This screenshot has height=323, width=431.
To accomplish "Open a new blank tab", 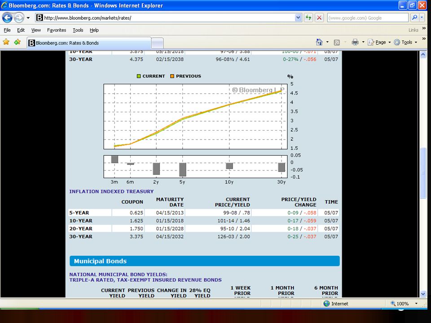I will click(158, 43).
